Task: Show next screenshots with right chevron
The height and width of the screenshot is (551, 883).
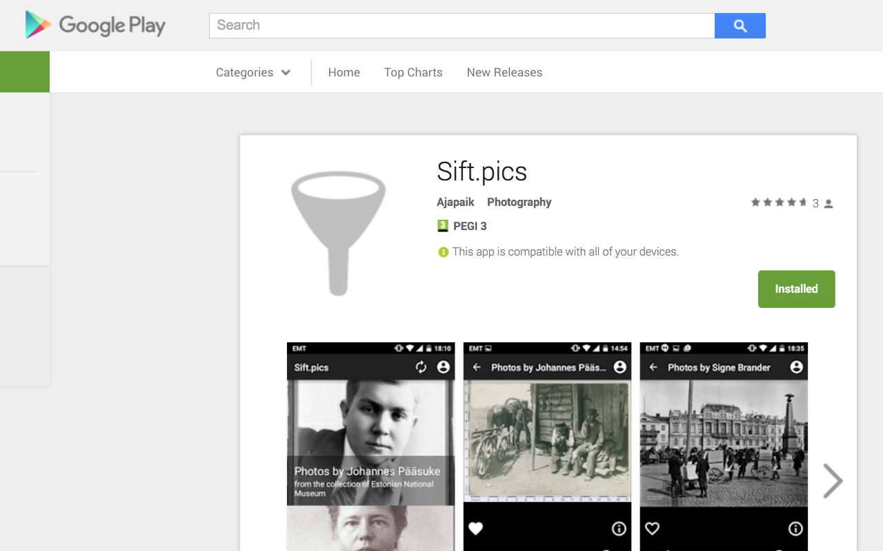Action: tap(833, 480)
